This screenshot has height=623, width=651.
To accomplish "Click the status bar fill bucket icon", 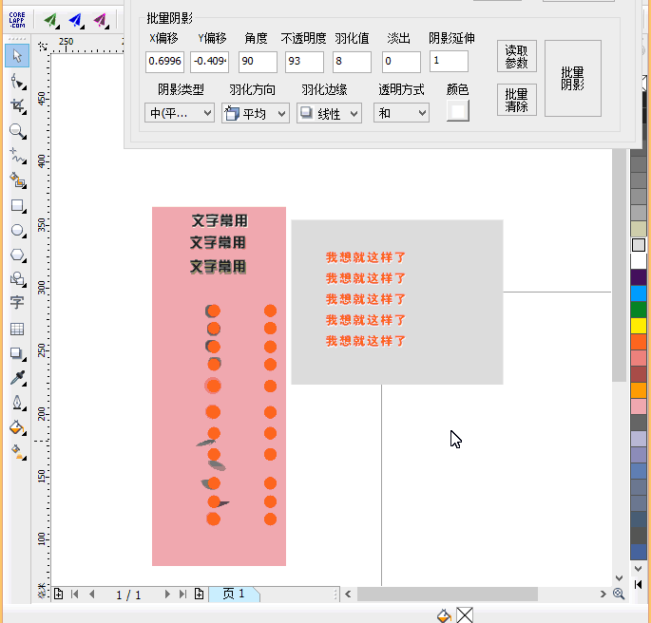I will [x=444, y=615].
